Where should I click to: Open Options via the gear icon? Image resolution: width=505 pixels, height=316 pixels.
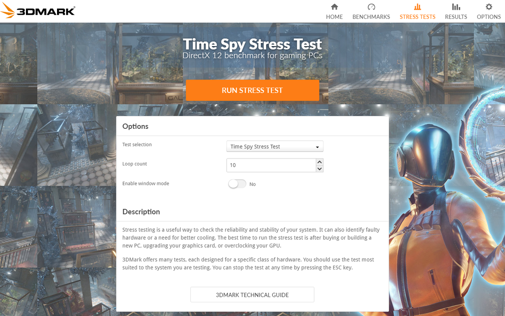[x=489, y=7]
